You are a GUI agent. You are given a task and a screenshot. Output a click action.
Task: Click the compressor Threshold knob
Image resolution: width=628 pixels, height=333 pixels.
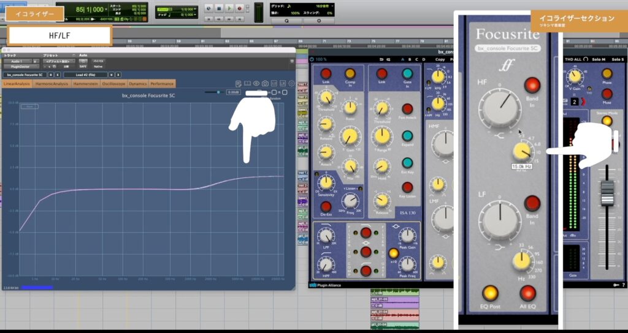pos(326,98)
